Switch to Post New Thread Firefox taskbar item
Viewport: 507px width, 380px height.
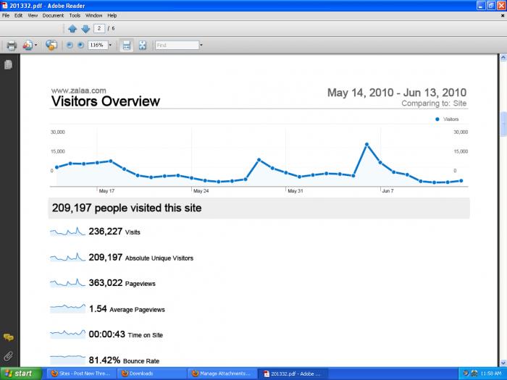81,373
